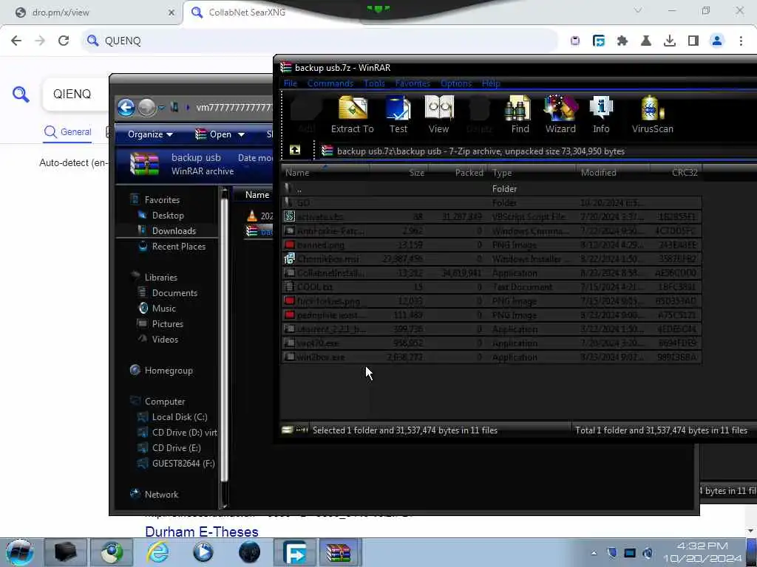Open Organize dropdown in Explorer

click(x=150, y=134)
